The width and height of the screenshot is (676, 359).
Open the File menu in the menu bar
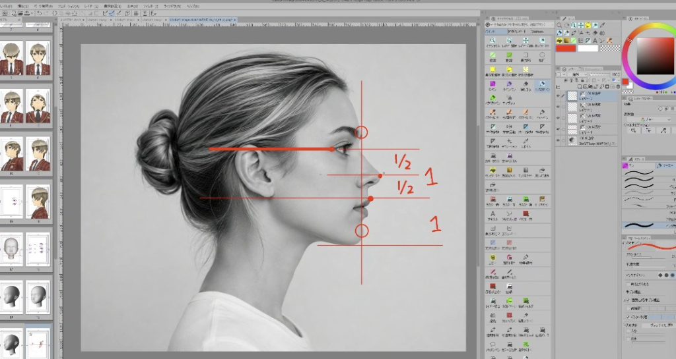6,7
